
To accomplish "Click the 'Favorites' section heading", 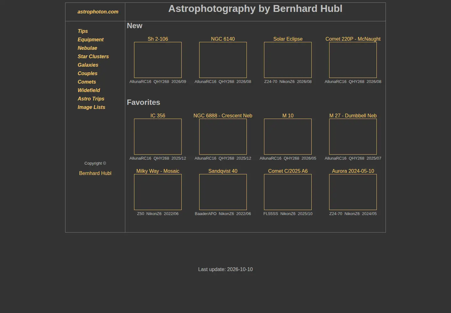I will [x=143, y=102].
